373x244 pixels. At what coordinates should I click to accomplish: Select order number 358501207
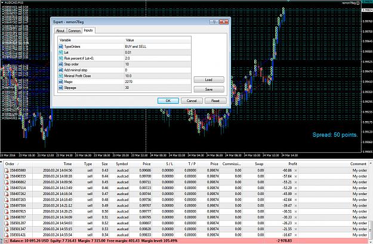(18, 223)
